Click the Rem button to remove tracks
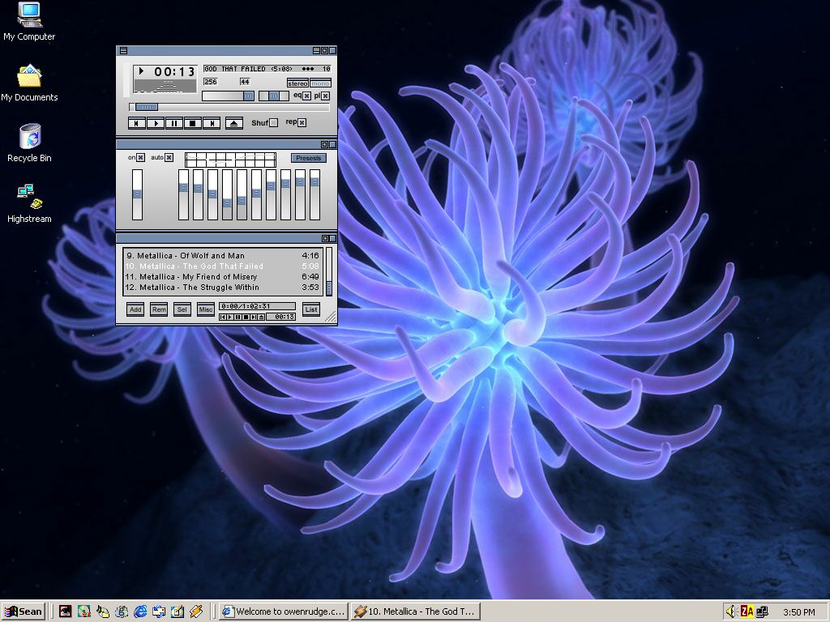The width and height of the screenshot is (830, 622). (159, 309)
